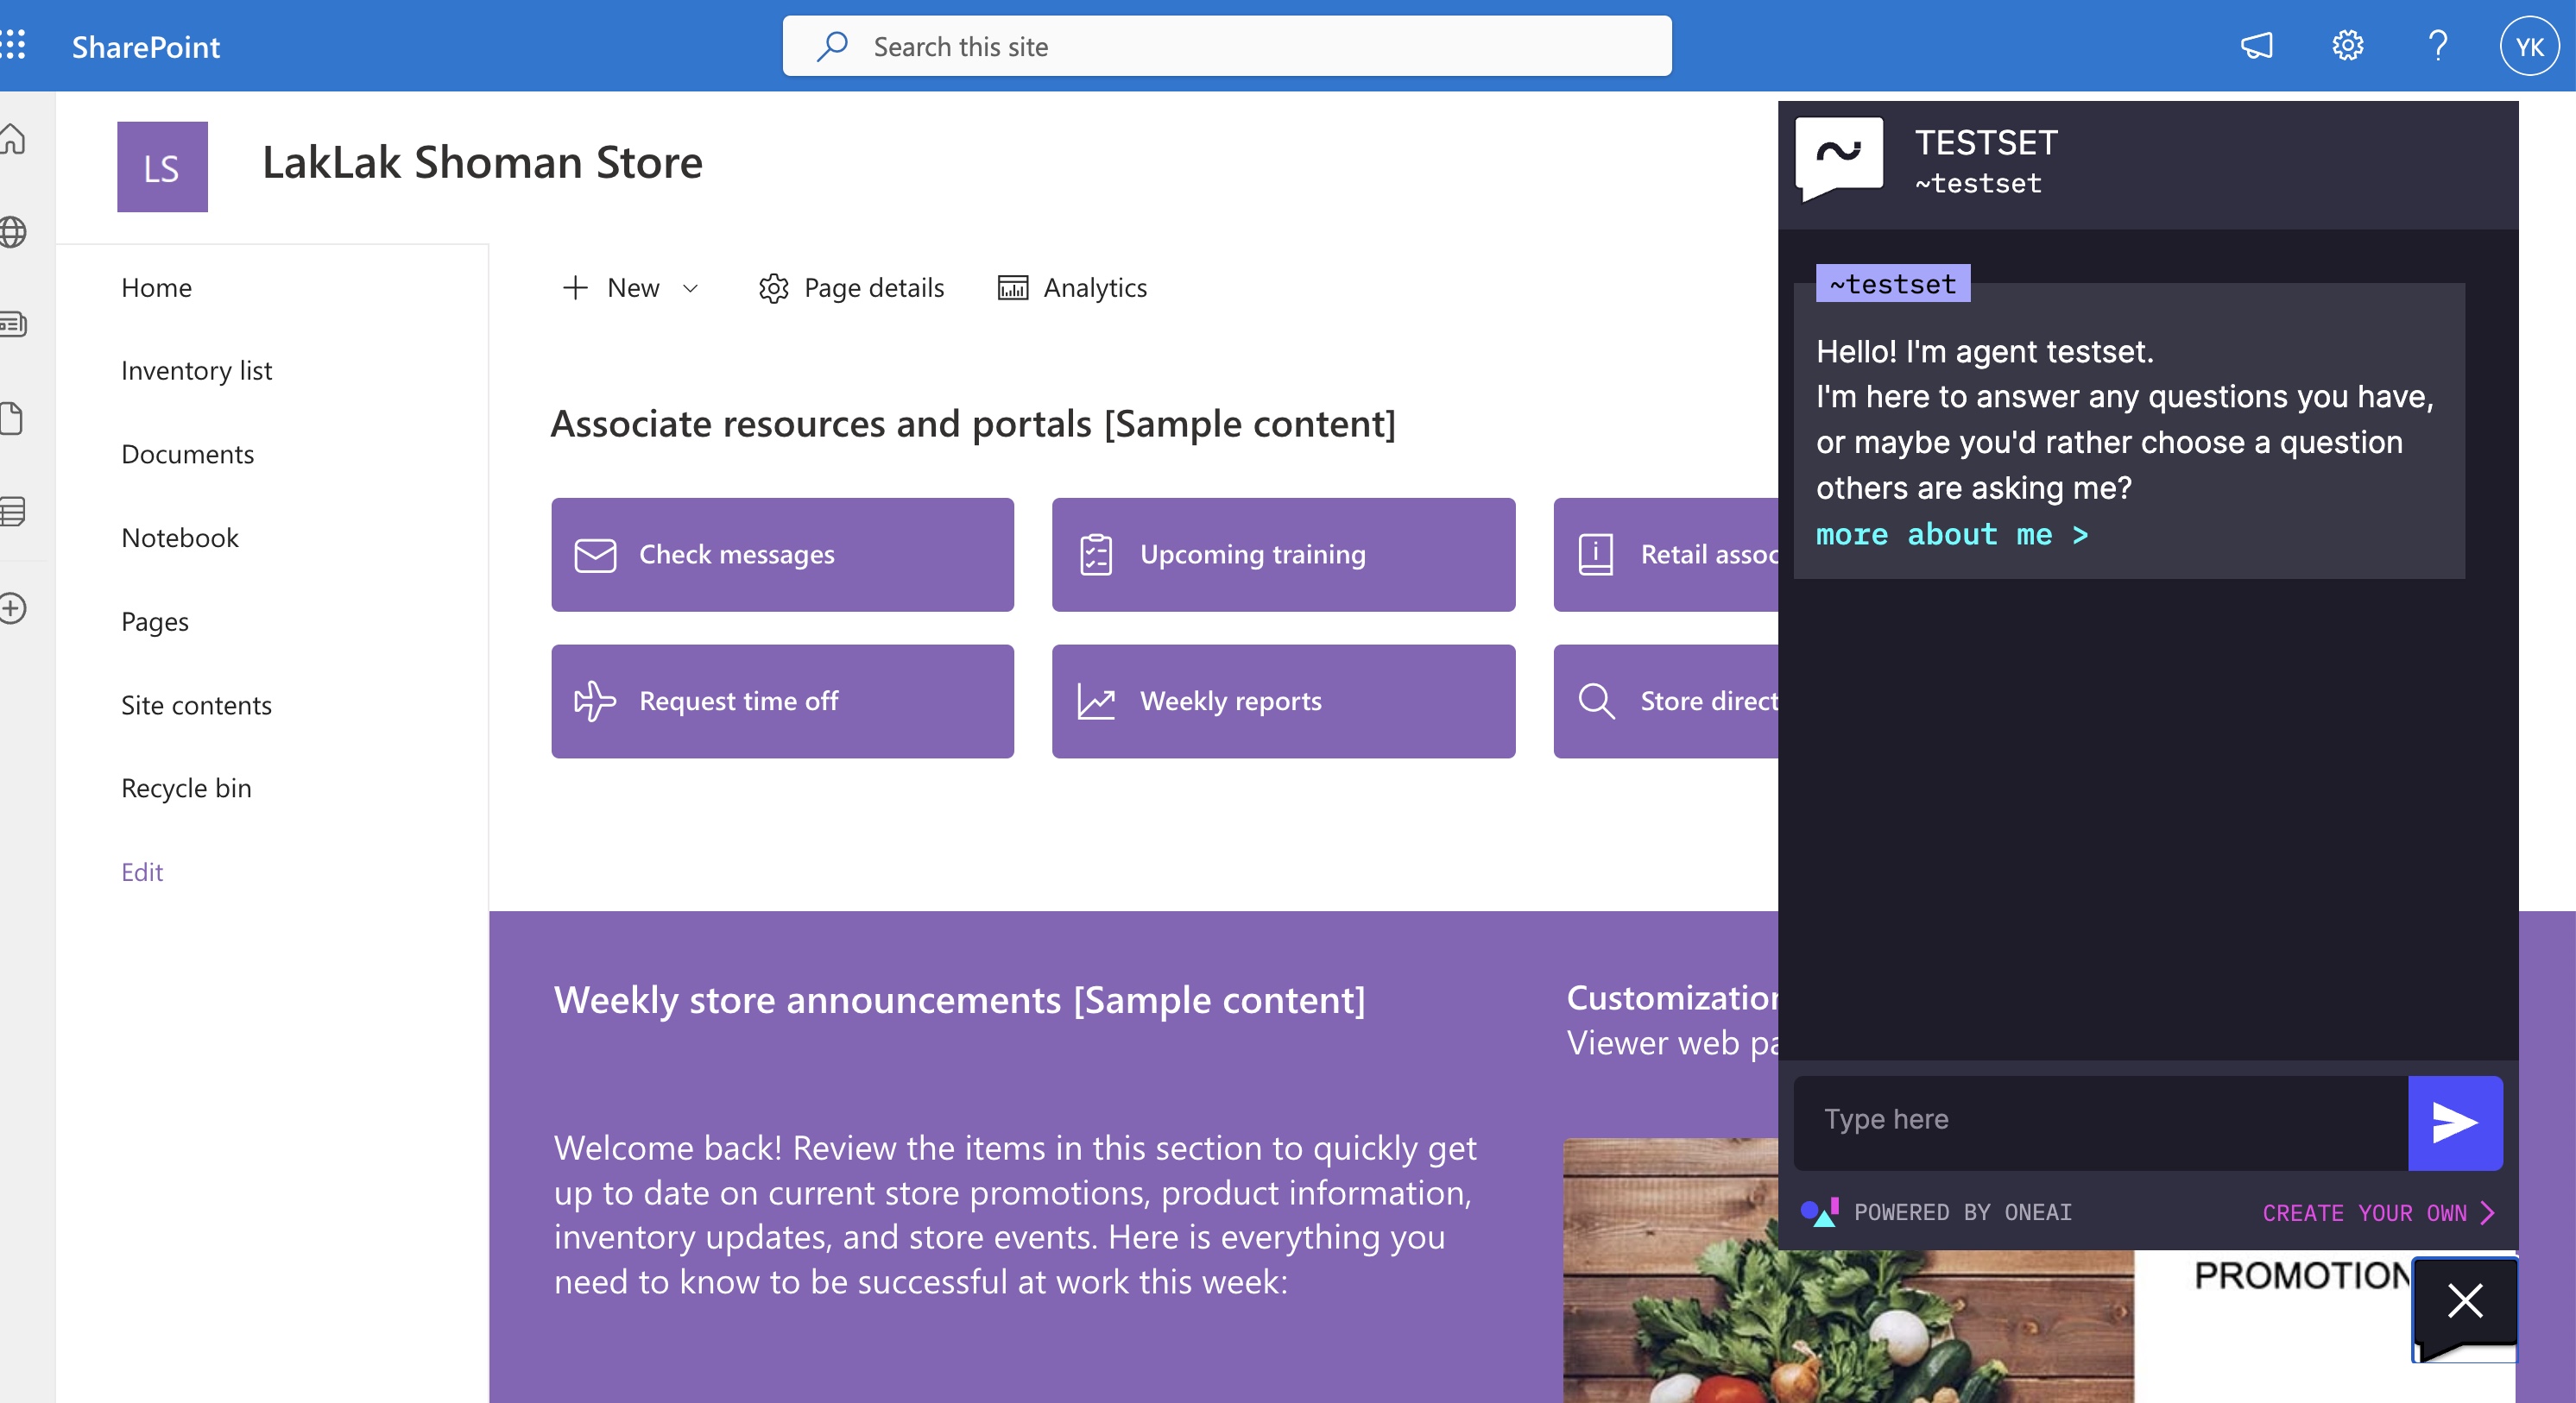
Task: Click POWERED BY ONEAI text
Action: [1962, 1213]
